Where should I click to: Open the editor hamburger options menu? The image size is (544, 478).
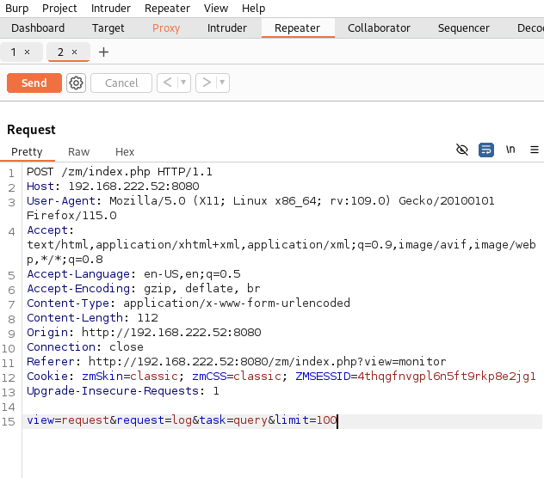click(534, 150)
